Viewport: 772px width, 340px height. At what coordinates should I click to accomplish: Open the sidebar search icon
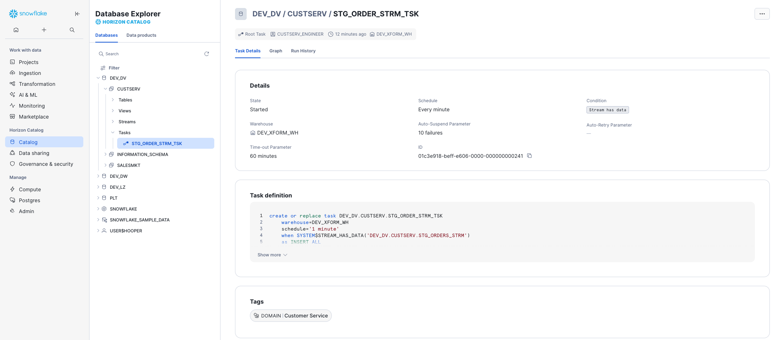(x=72, y=30)
